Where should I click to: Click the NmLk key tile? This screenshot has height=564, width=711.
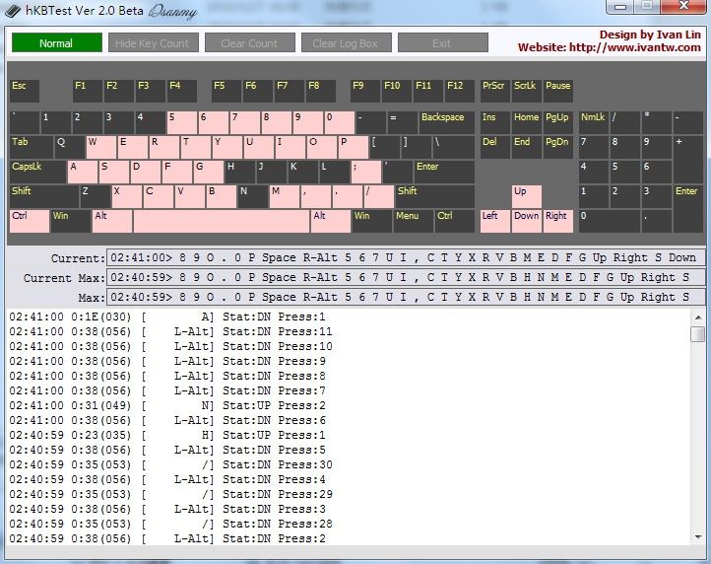click(x=594, y=122)
